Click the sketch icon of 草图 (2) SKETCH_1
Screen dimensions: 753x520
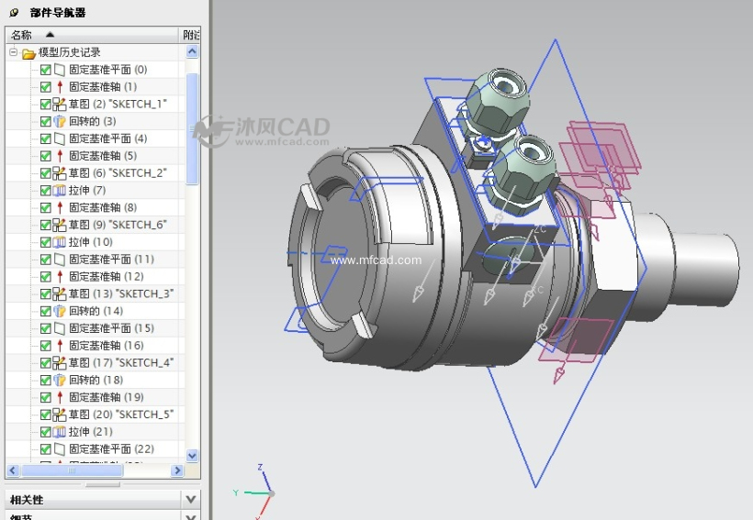[x=59, y=105]
